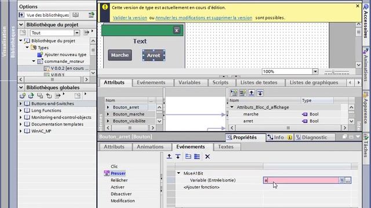Viewport: 371px width, 208px height.
Task: Expand the Bouton_arret attribute row
Action: click(x=108, y=107)
